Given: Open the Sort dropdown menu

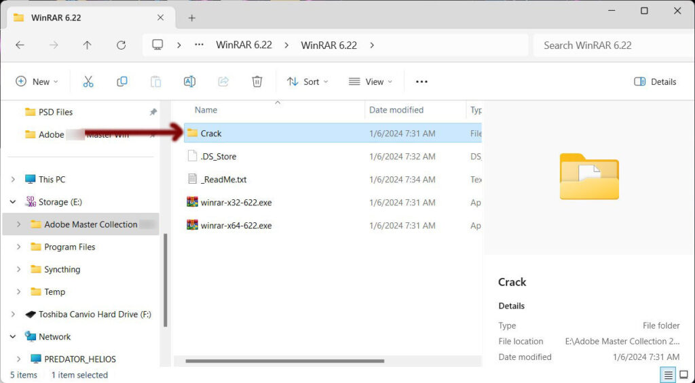Looking at the screenshot, I should click(x=307, y=81).
